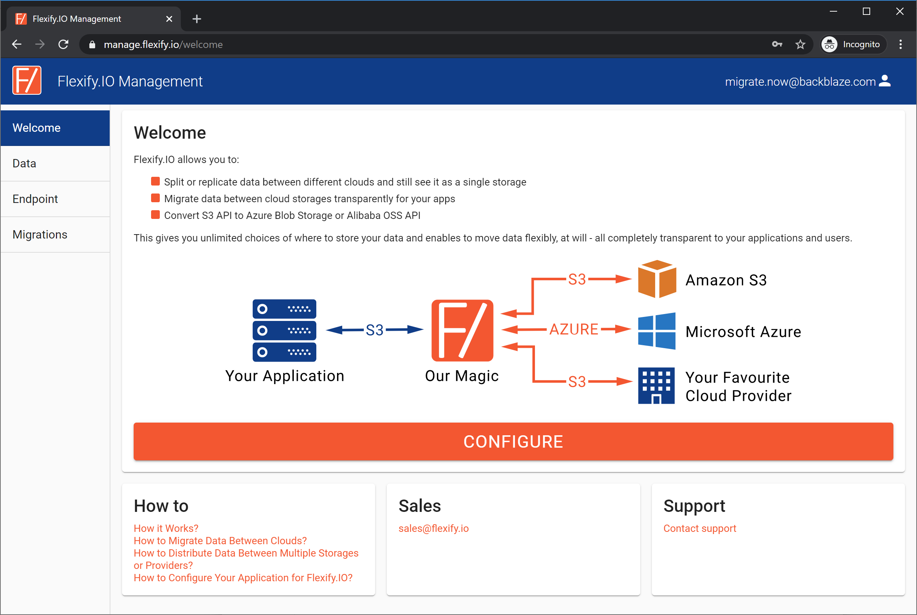917x615 pixels.
Task: Open the Data section in sidebar
Action: pos(55,164)
